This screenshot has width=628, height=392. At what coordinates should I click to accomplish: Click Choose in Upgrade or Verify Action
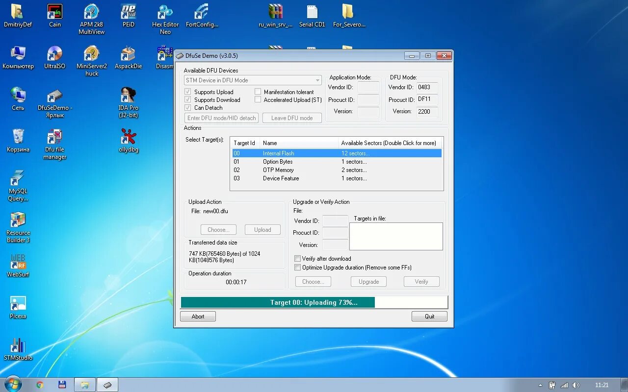click(x=313, y=282)
